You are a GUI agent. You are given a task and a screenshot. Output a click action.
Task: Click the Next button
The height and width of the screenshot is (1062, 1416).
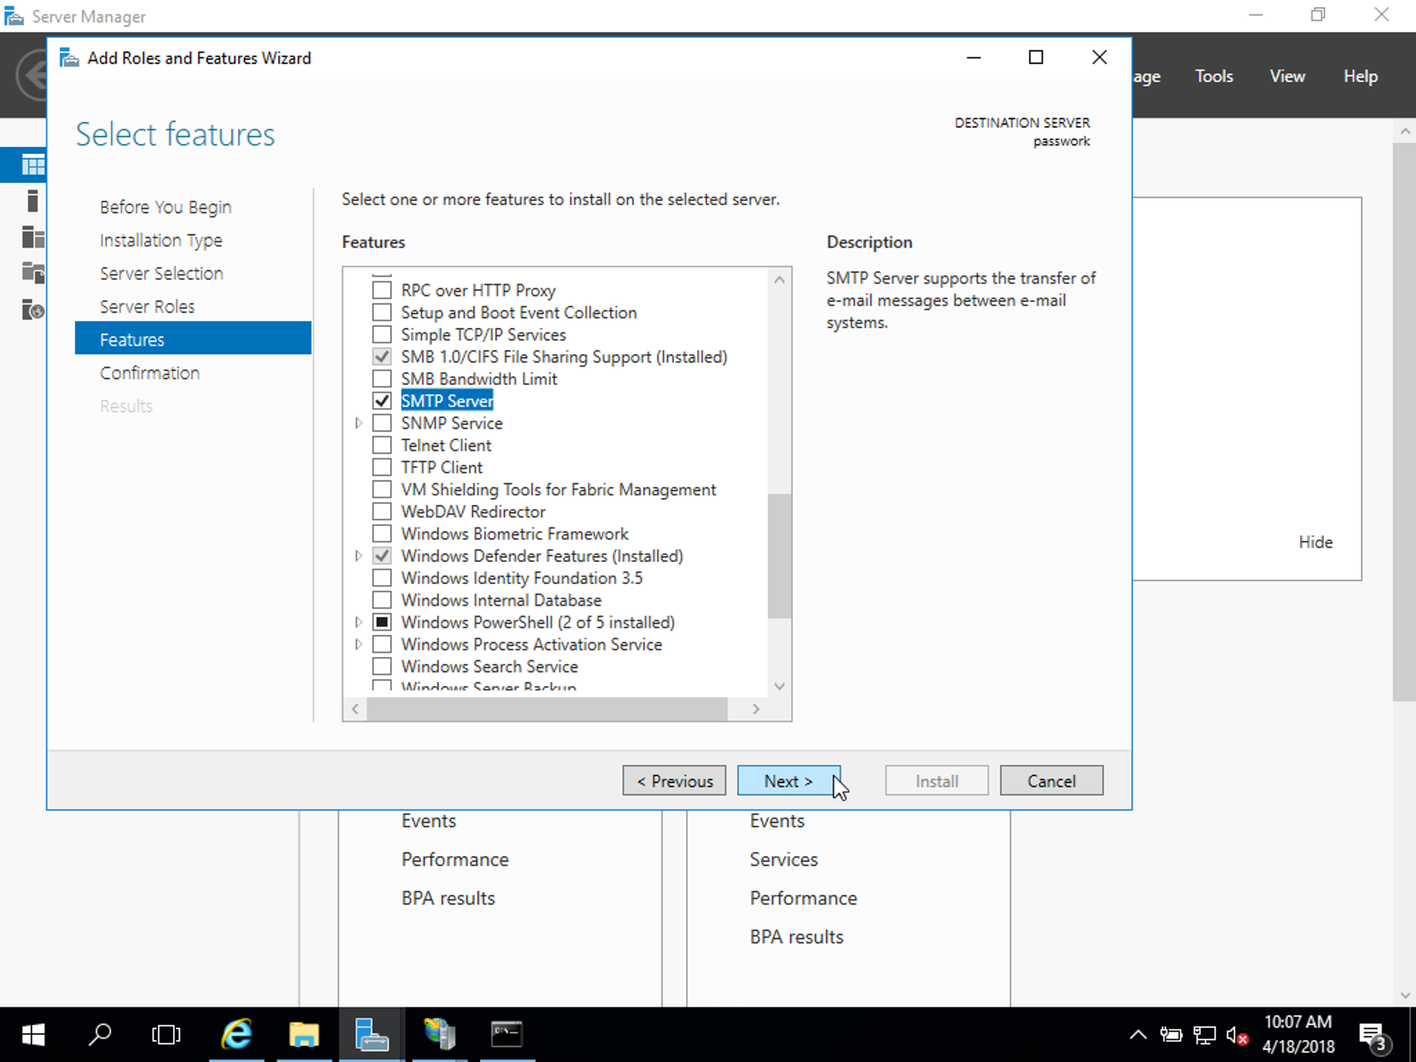(788, 781)
